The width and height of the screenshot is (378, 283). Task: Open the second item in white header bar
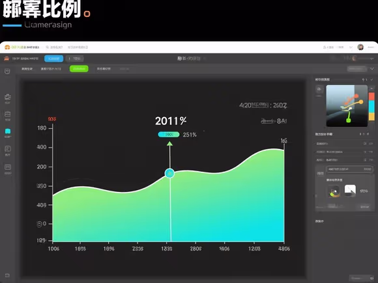[55, 47]
